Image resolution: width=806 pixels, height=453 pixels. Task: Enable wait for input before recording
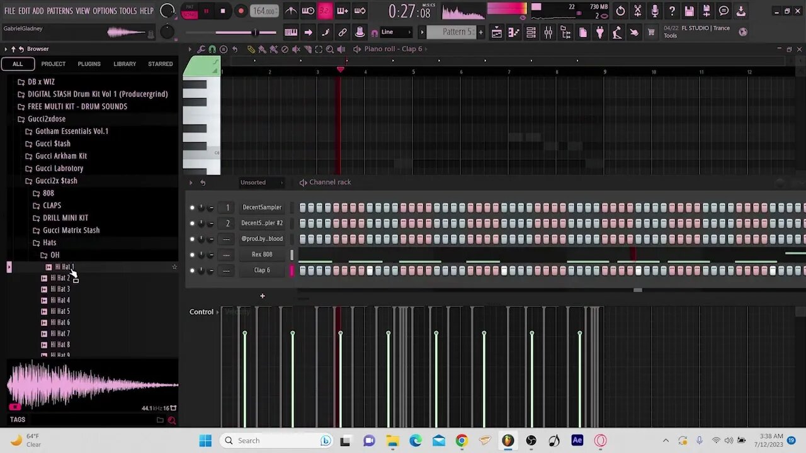coord(308,11)
